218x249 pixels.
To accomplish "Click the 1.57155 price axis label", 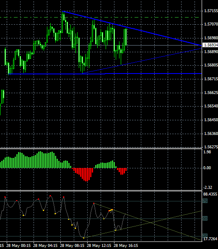I will click(x=211, y=11).
